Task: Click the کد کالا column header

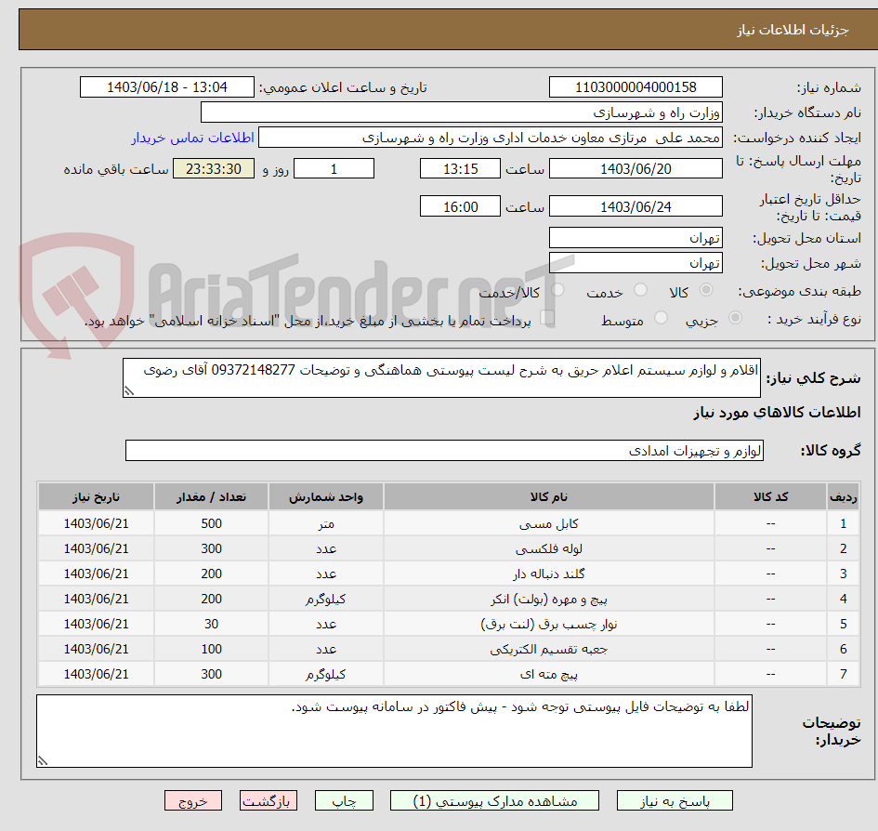Action: [770, 497]
